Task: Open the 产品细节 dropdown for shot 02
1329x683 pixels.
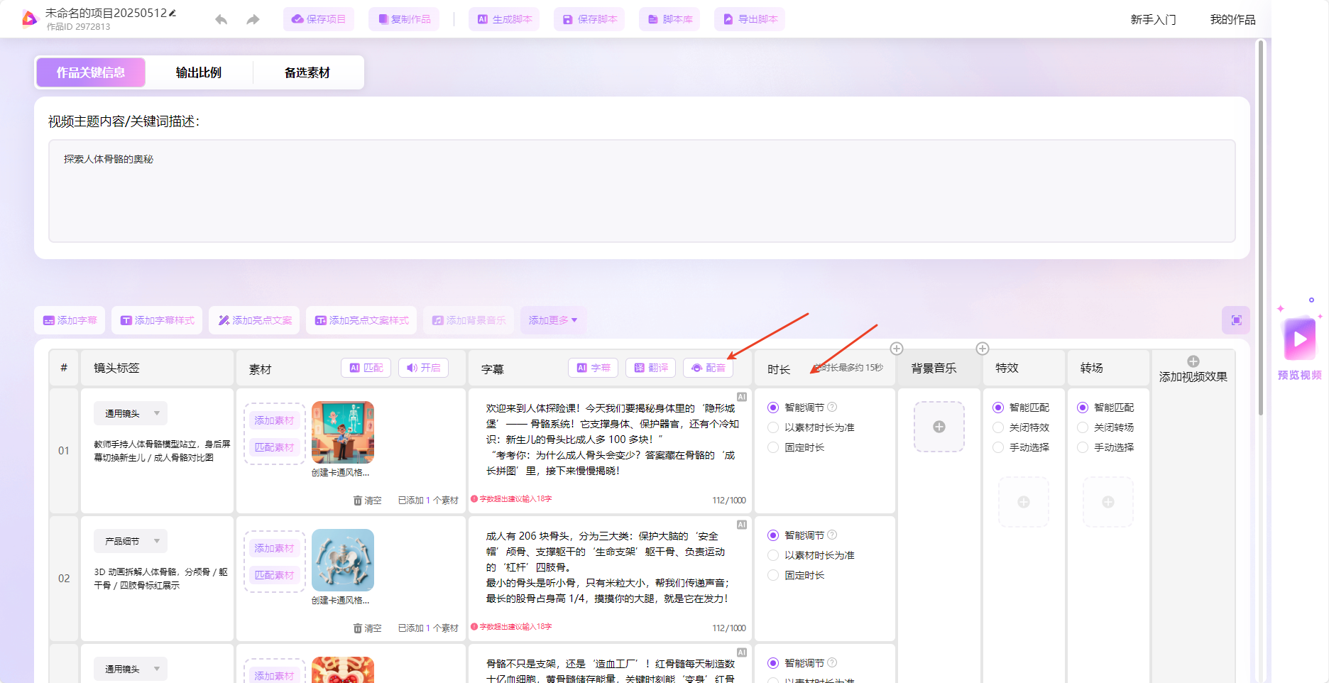Action: tap(130, 540)
